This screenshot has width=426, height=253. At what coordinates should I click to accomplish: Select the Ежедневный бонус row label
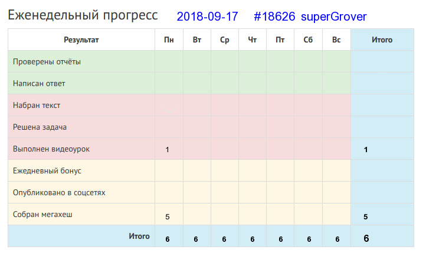coord(47,171)
